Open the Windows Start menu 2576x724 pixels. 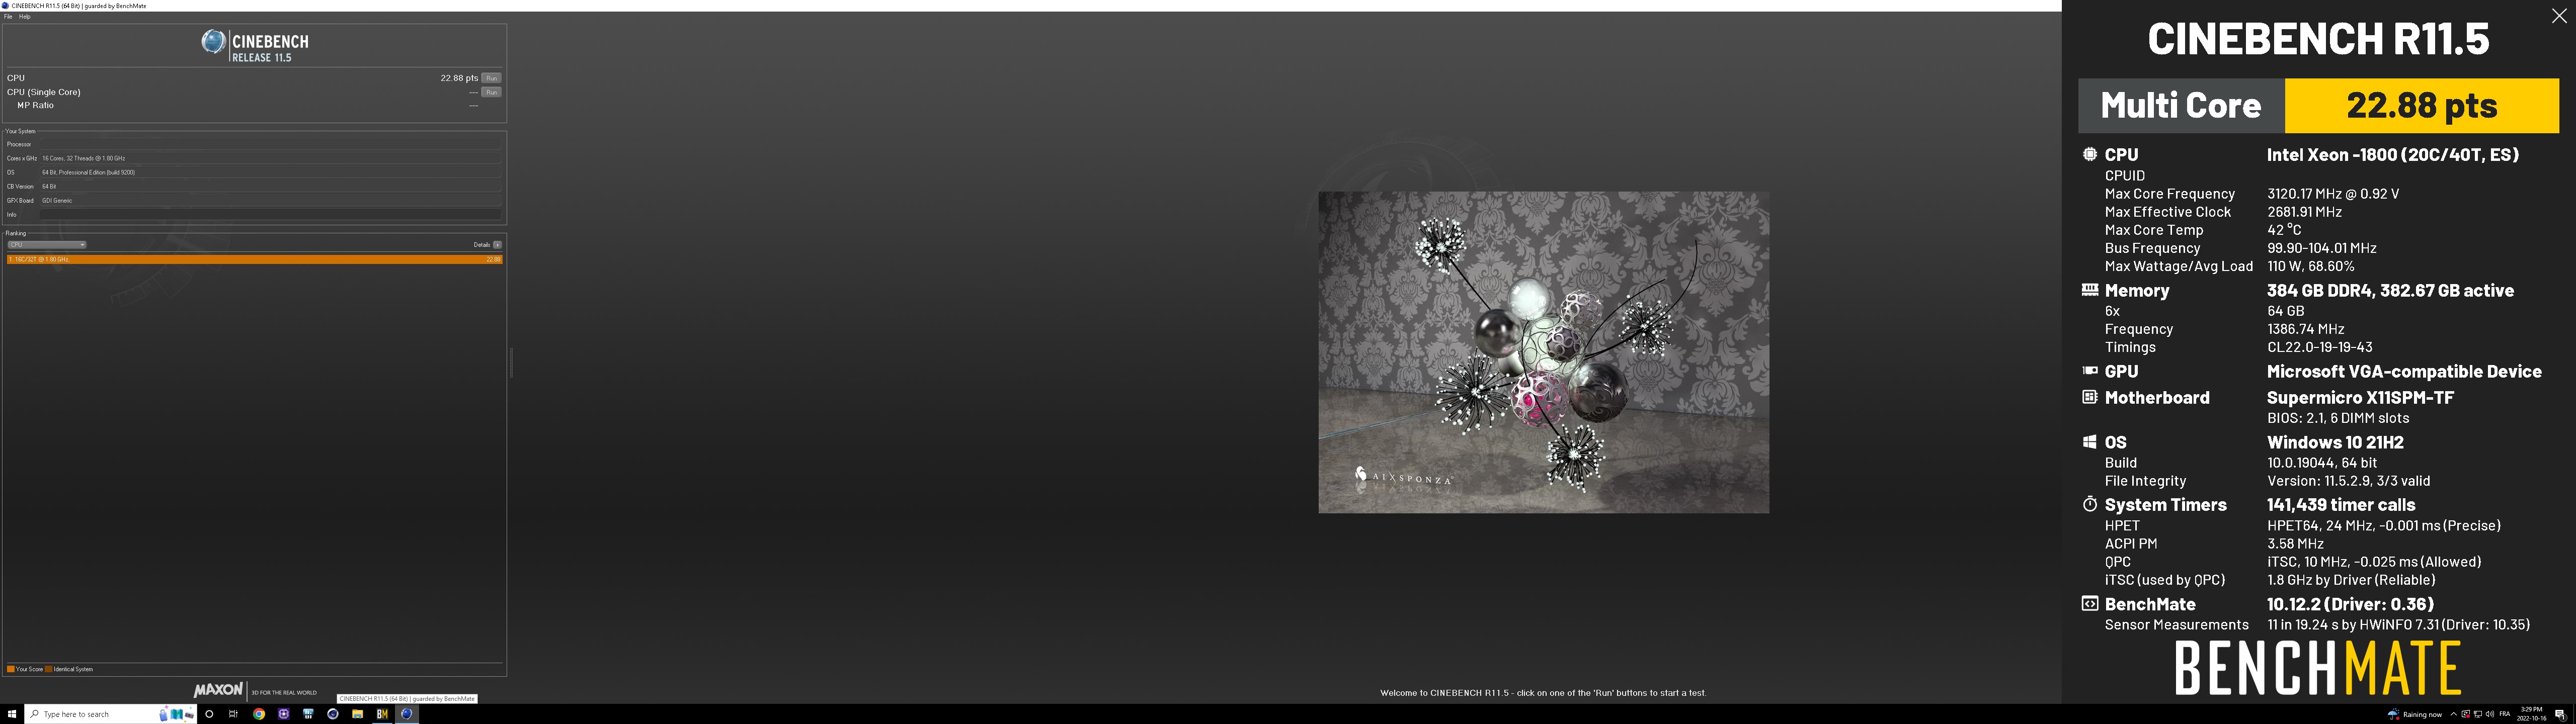coord(12,714)
